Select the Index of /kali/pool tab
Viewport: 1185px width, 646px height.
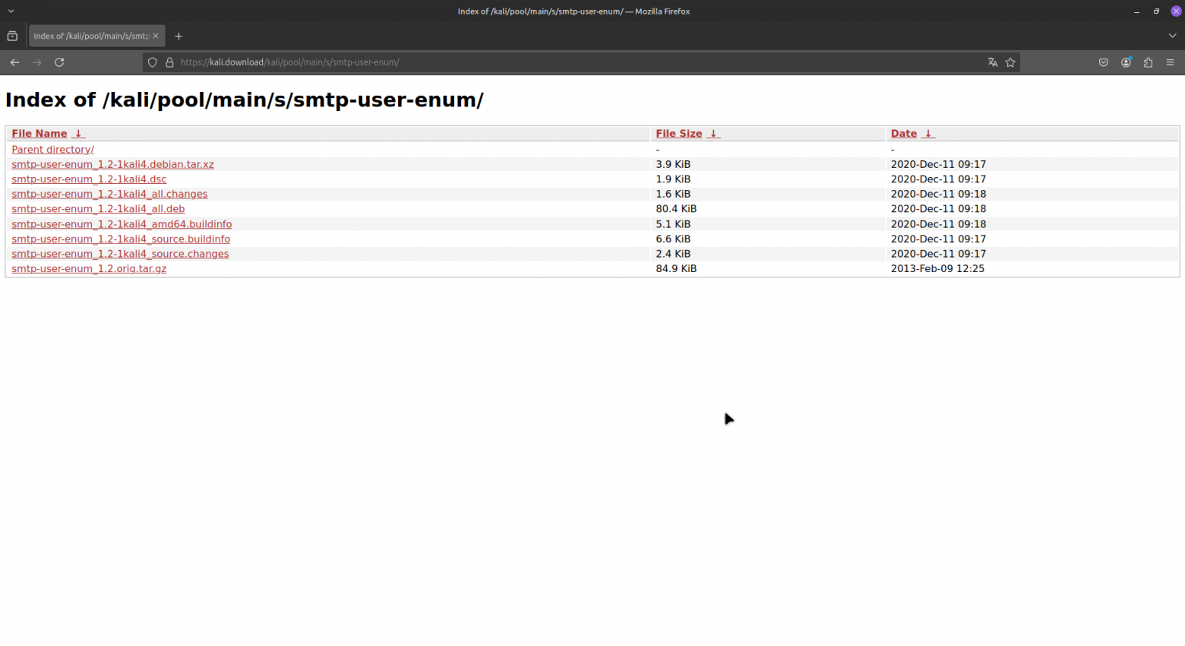[x=96, y=36]
